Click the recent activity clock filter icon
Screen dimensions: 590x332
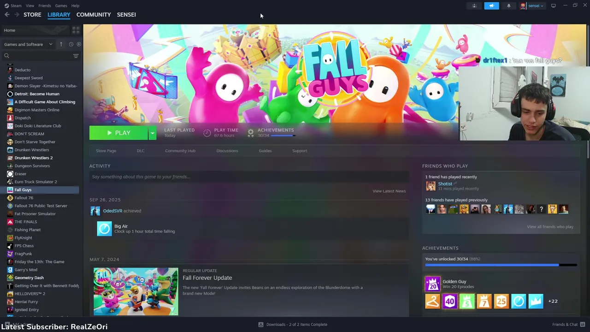coord(71,44)
